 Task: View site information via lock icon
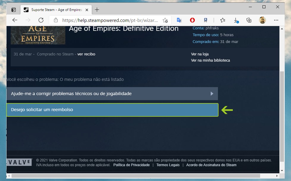point(56,20)
